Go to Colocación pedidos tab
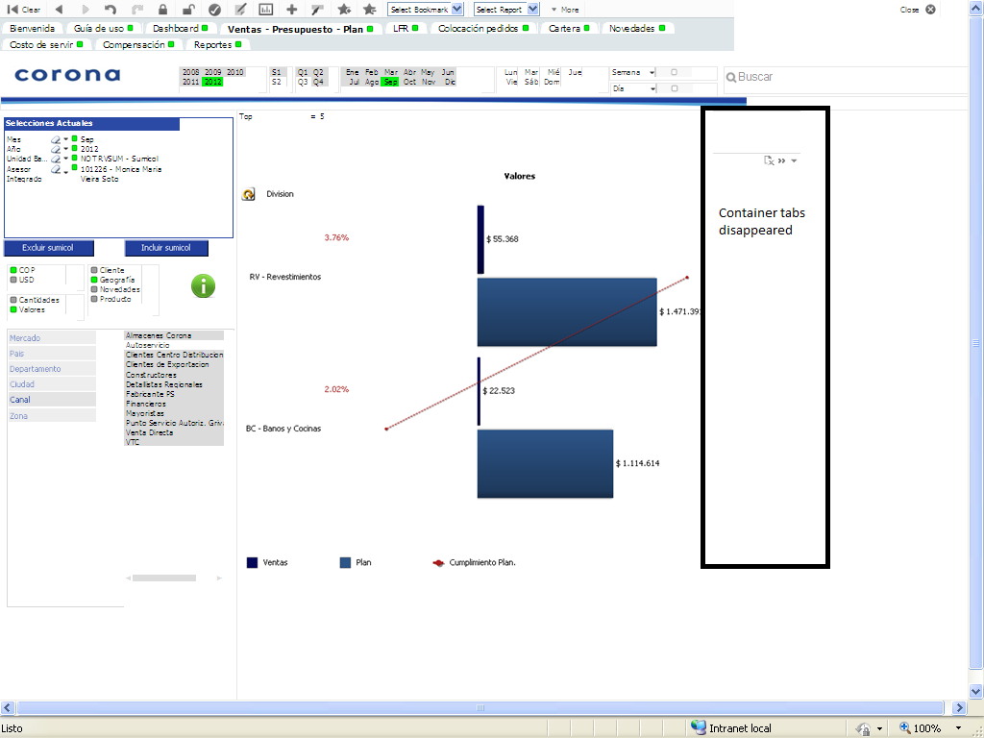Screen dimensions: 984x738 [x=483, y=28]
